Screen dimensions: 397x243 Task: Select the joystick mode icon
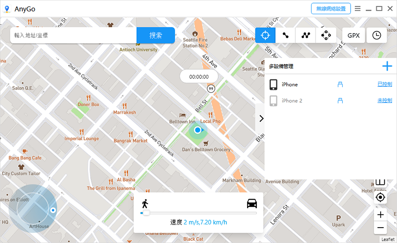tap(326, 35)
